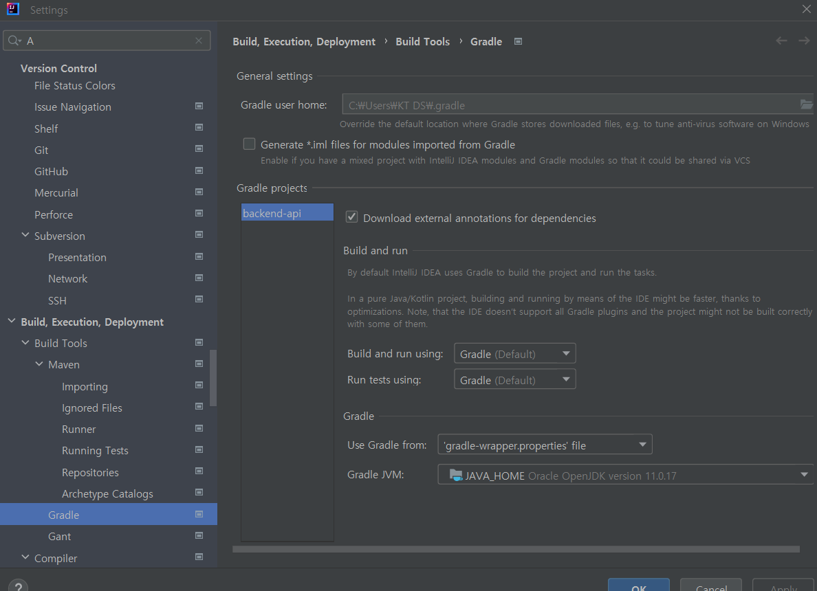Click project-level icon next to SSH
817x591 pixels.
click(x=199, y=300)
